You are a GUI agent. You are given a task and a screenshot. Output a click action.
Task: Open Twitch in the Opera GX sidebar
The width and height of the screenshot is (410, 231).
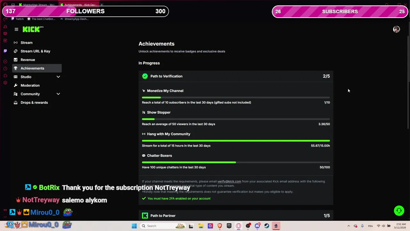click(5, 51)
